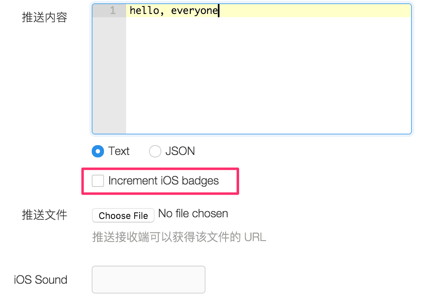
Task: Select the Text radio button
Action: click(x=98, y=152)
